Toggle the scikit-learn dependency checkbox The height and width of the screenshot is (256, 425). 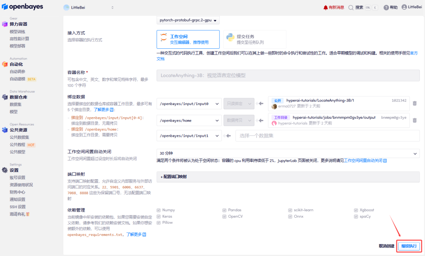[290, 210]
